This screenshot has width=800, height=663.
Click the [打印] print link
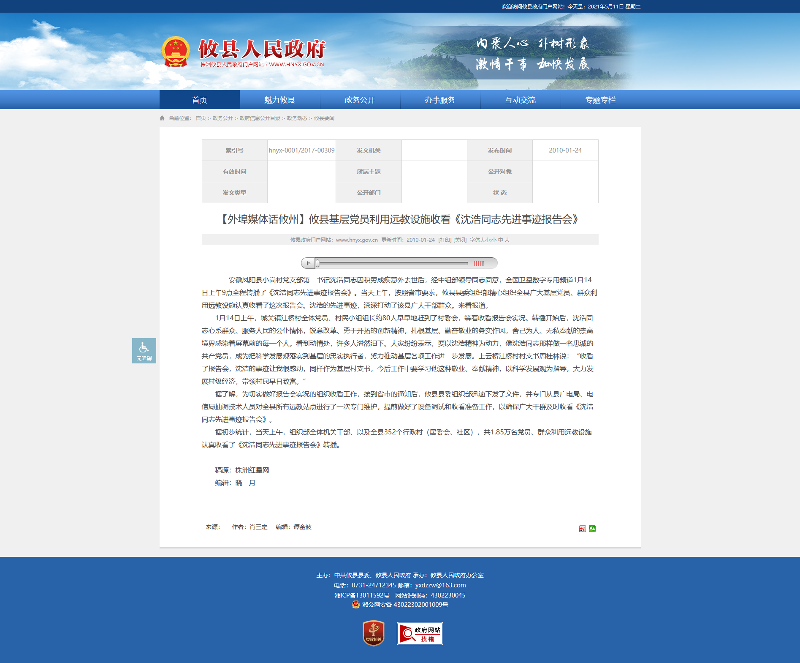tap(445, 240)
